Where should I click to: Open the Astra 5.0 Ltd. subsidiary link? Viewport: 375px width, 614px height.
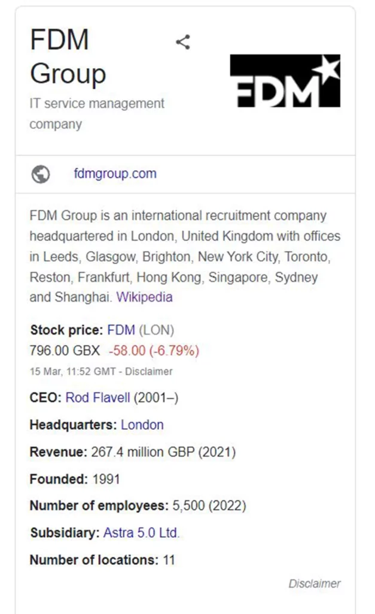(141, 532)
